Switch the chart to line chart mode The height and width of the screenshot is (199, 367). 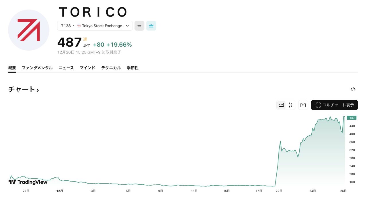tap(281, 105)
